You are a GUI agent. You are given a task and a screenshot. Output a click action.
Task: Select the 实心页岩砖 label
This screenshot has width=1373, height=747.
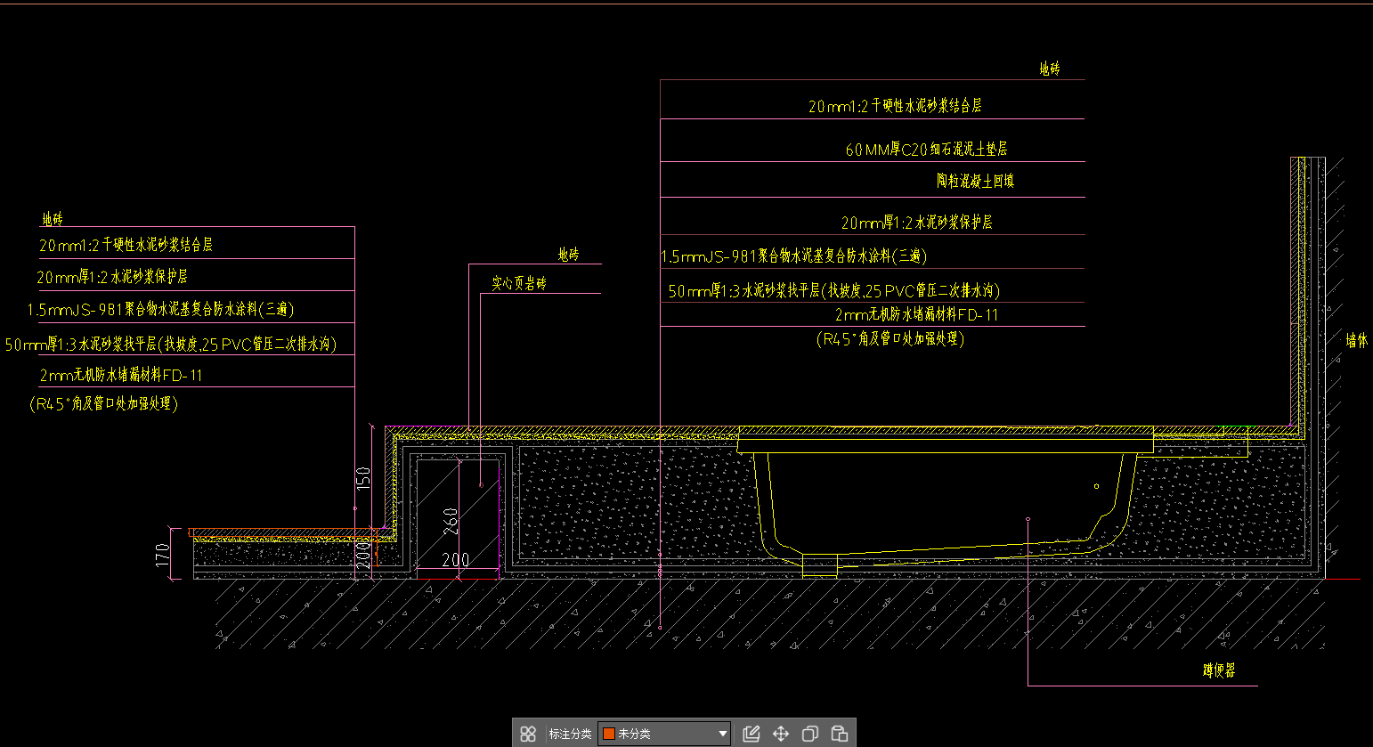pyautogui.click(x=519, y=283)
